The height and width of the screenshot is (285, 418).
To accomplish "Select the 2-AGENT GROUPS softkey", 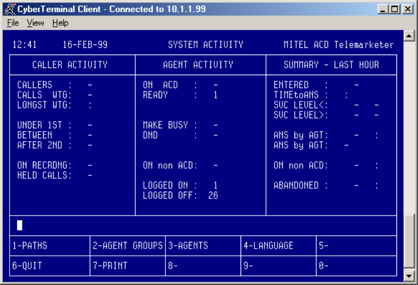I will (128, 245).
